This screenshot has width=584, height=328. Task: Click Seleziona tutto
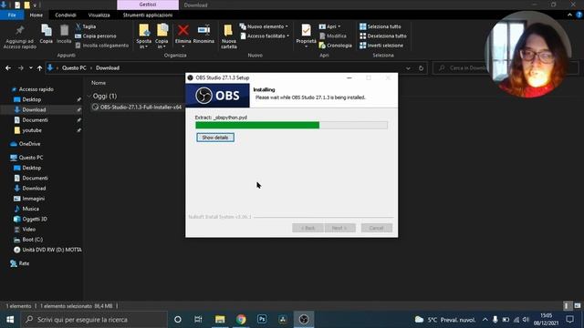pyautogui.click(x=381, y=26)
